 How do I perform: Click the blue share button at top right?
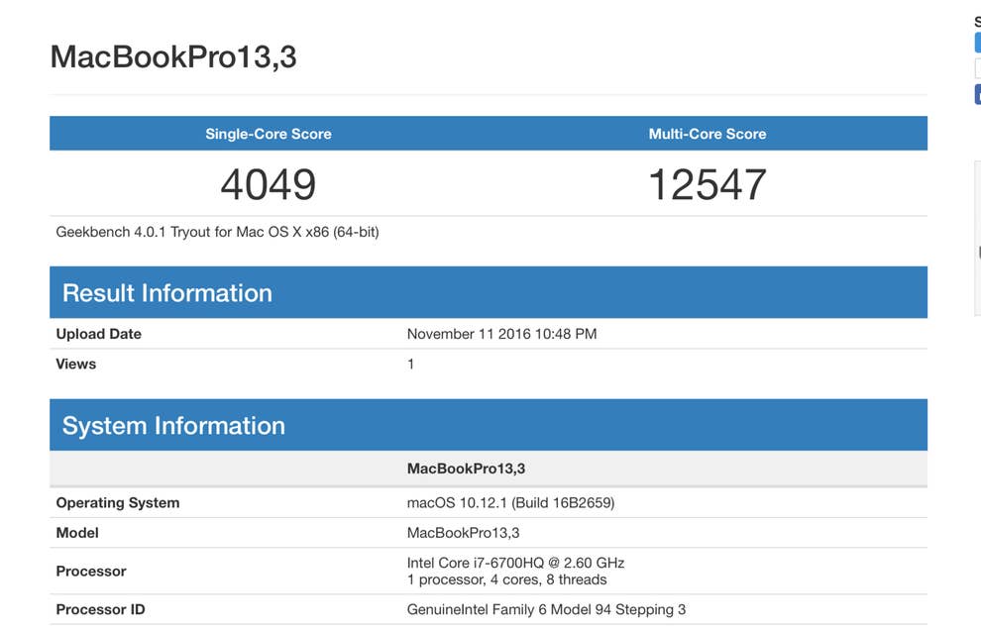(977, 43)
